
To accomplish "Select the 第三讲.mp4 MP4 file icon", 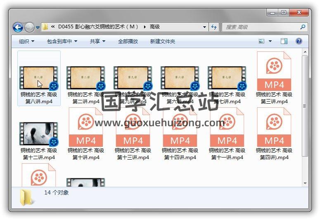I will [274, 71].
